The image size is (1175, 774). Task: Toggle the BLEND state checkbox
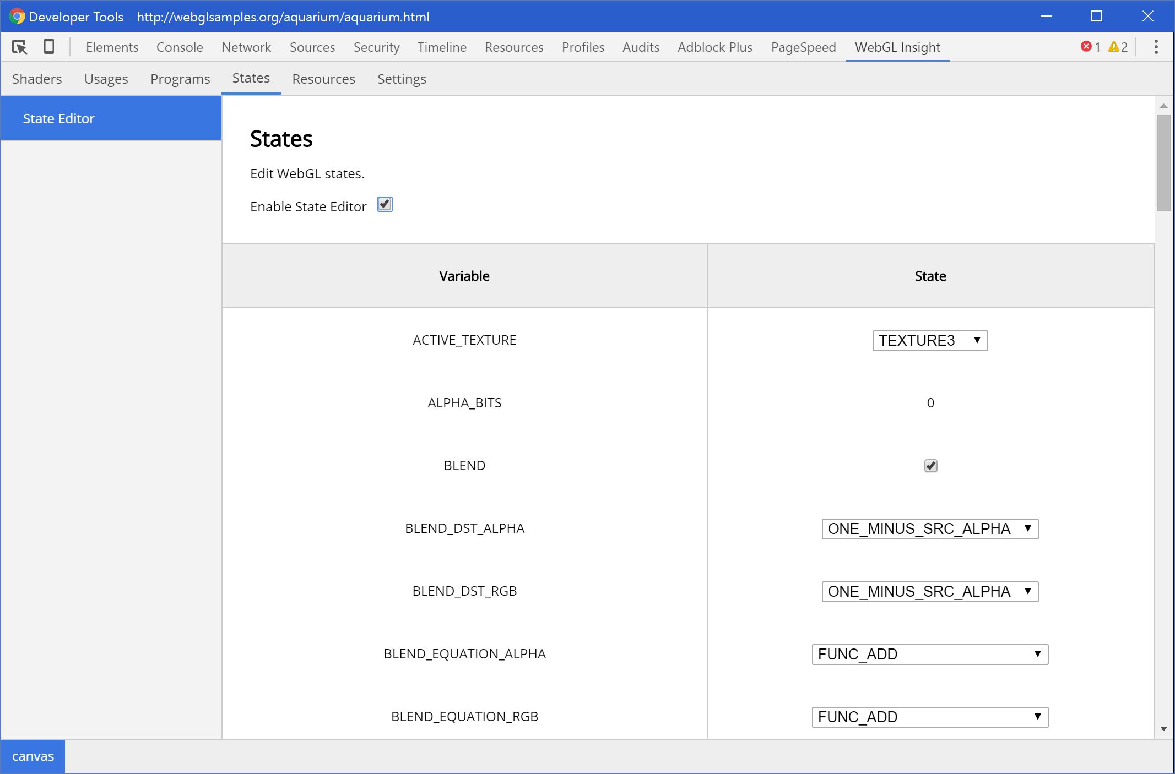[x=930, y=465]
